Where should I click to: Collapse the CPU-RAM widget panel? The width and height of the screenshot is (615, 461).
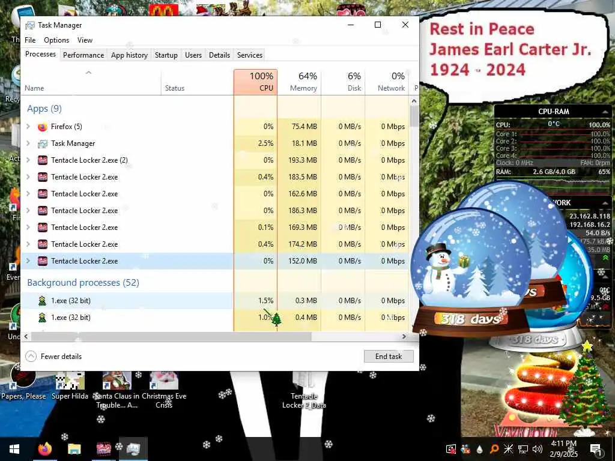(605, 112)
